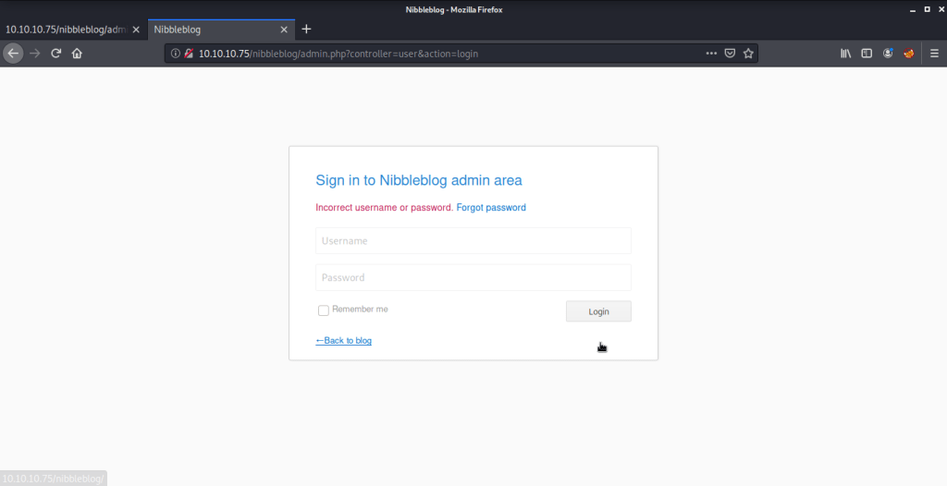The height and width of the screenshot is (486, 947).
Task: Open the Firefox account icon
Action: [888, 54]
